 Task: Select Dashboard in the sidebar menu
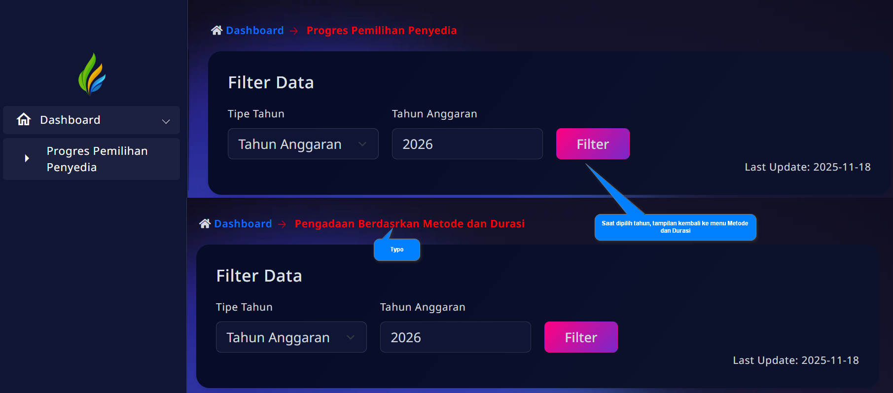70,120
